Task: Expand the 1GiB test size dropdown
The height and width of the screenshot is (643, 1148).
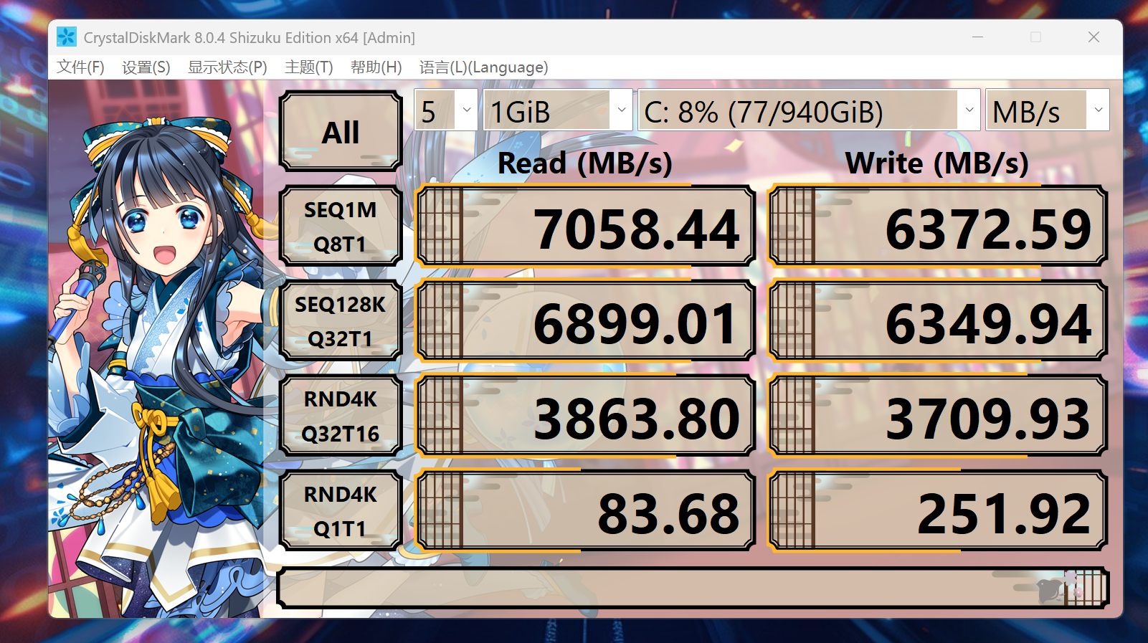Action: [558, 110]
